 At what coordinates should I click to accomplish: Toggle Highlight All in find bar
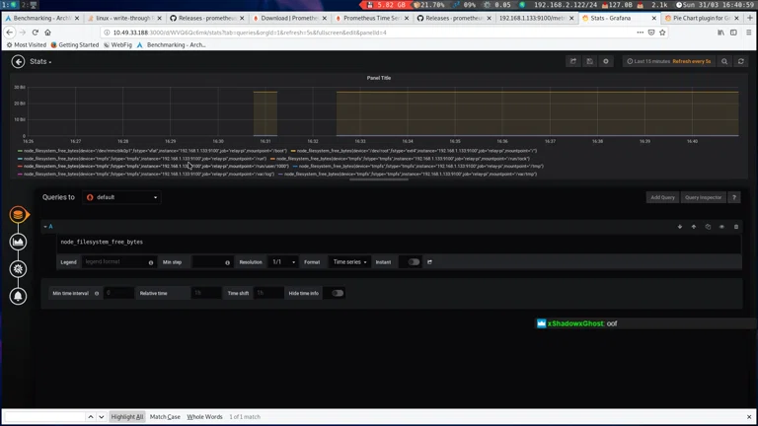127,417
